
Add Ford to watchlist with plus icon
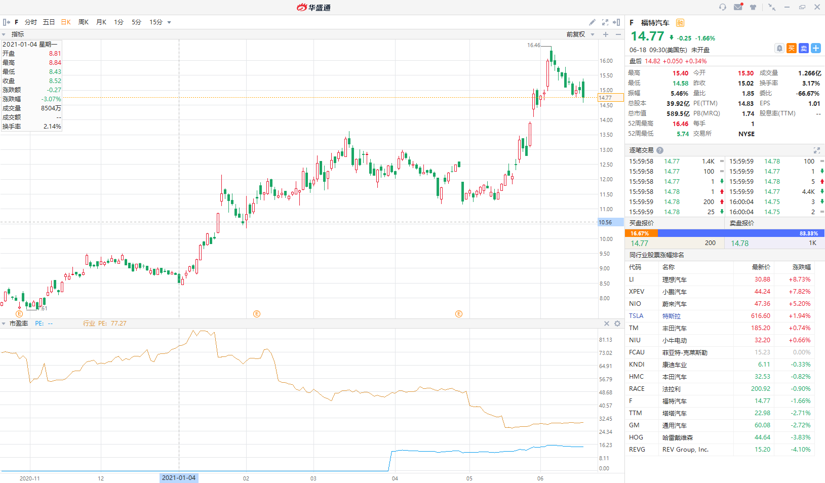(815, 48)
